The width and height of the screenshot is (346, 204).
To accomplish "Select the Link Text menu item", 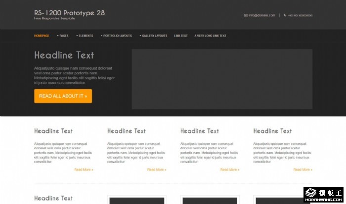I will (181, 36).
